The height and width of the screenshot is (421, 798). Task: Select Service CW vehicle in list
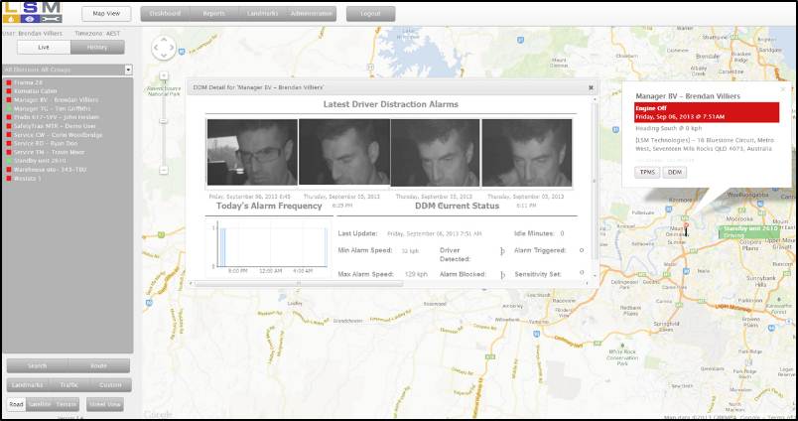click(56, 134)
